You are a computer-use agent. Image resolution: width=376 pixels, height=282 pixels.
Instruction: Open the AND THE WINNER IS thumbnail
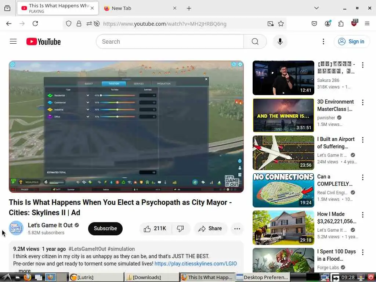283,115
